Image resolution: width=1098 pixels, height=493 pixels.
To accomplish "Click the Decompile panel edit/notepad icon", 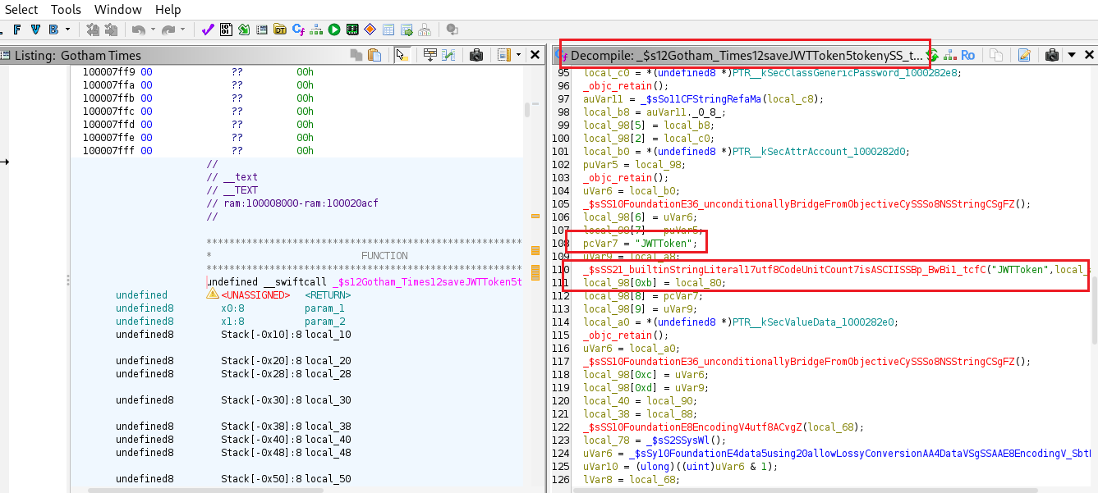I will [1024, 55].
